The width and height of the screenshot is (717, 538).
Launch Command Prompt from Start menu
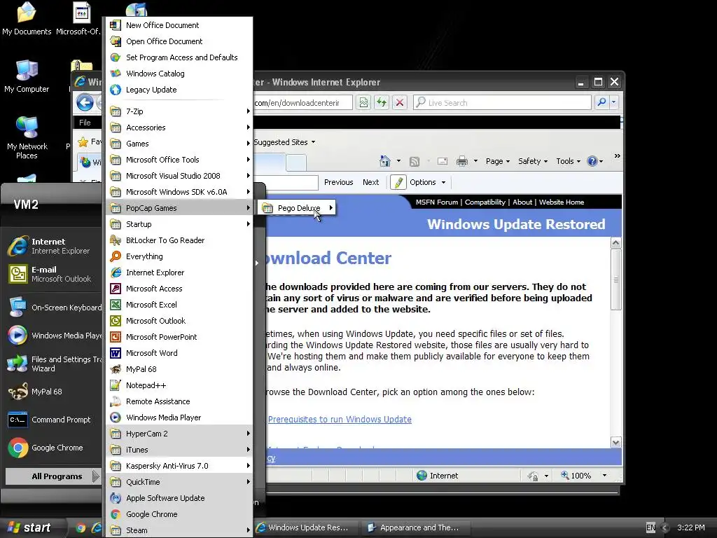pyautogui.click(x=53, y=420)
